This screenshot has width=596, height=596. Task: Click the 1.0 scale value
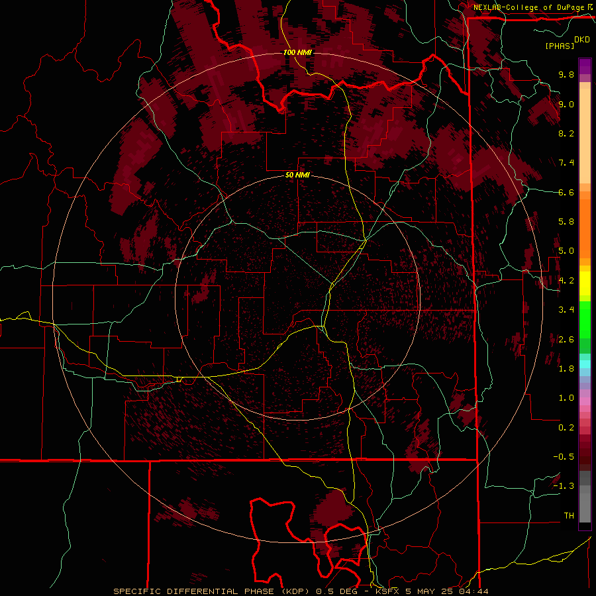click(x=566, y=398)
